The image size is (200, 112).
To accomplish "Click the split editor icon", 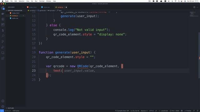I will tap(194, 7).
